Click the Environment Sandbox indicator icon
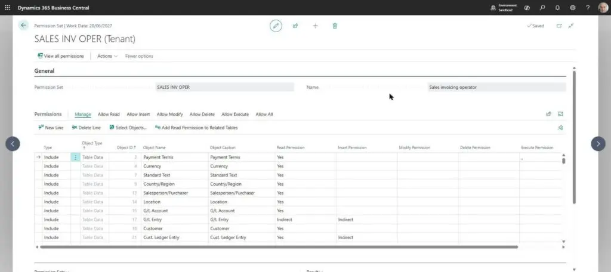Screen dimensions: 611x272 [x=493, y=7]
